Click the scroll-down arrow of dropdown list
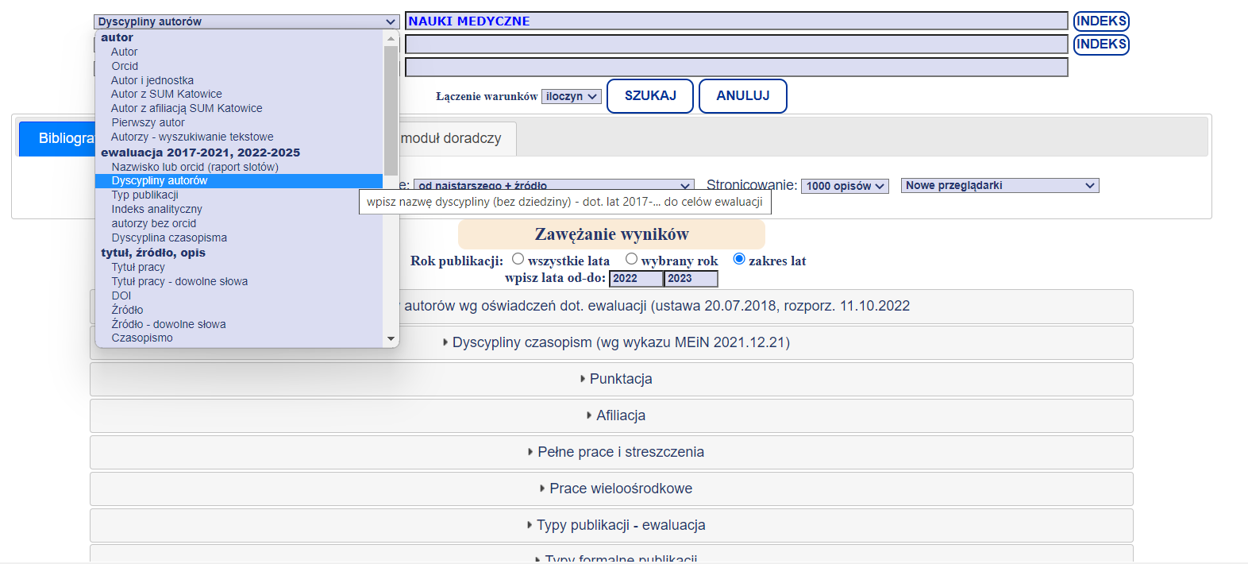Viewport: 1248px width, 564px height. 391,339
